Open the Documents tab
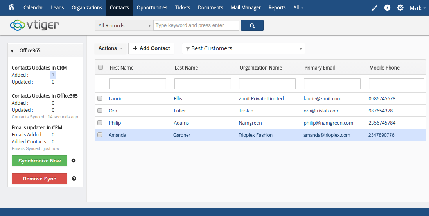Image resolution: width=429 pixels, height=216 pixels. point(210,8)
